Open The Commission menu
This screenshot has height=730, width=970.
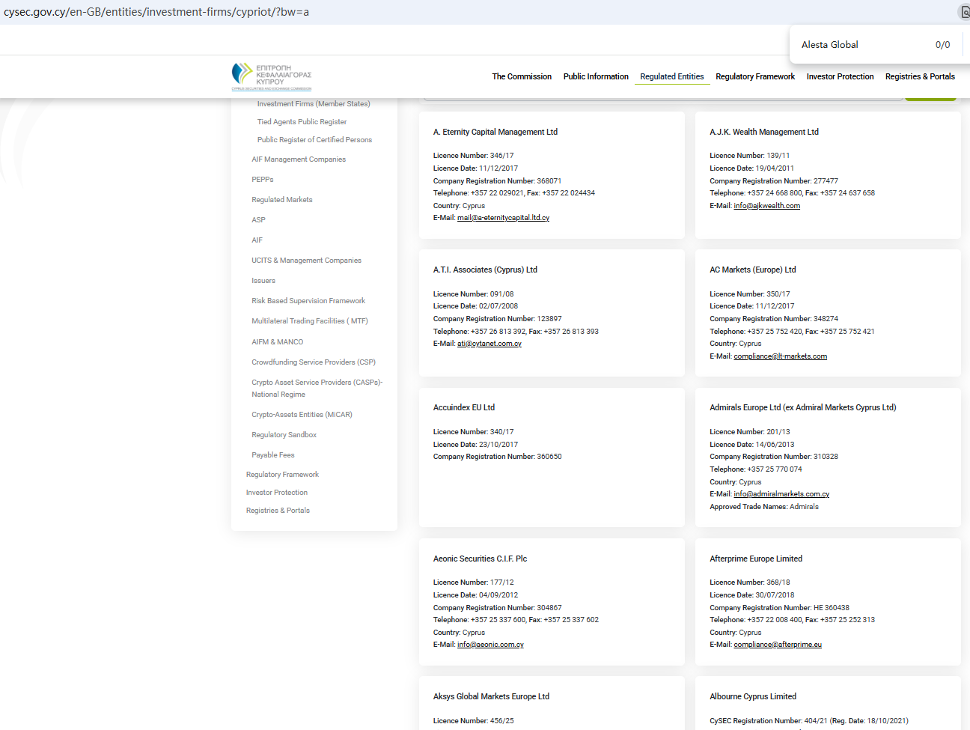(x=522, y=76)
